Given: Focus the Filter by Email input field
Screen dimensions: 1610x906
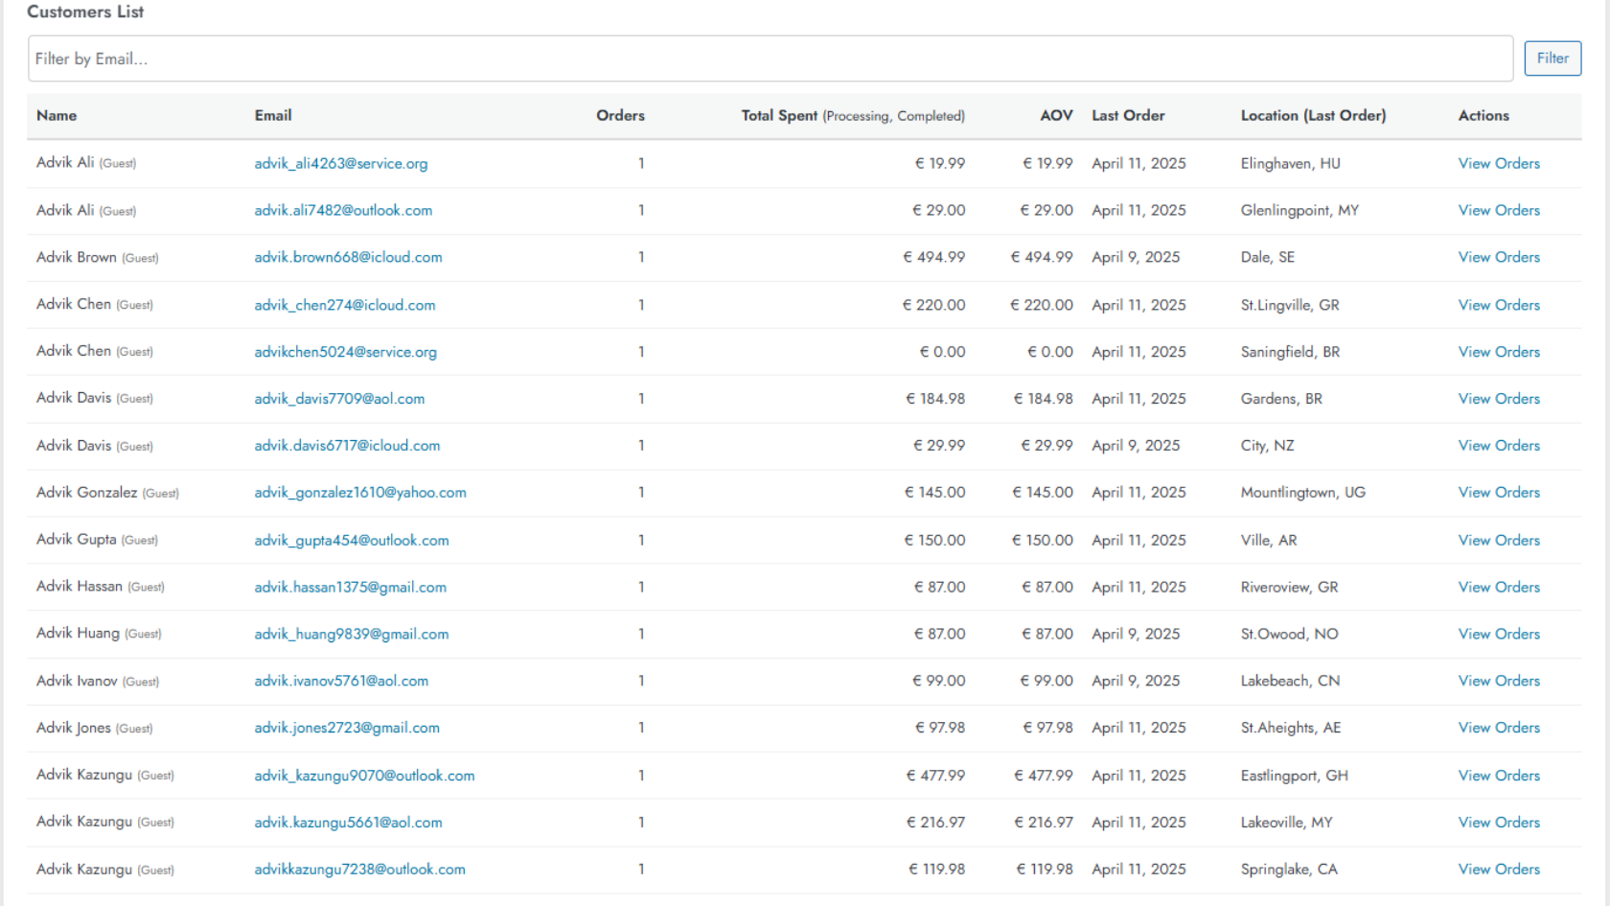Looking at the screenshot, I should [x=770, y=58].
